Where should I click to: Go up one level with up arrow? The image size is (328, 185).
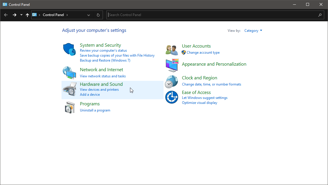27,15
